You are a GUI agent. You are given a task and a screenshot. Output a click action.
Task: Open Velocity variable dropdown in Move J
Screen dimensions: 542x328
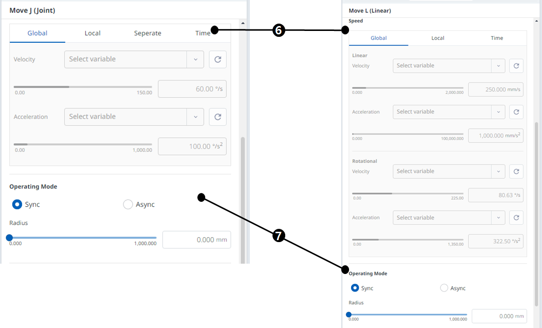click(195, 59)
